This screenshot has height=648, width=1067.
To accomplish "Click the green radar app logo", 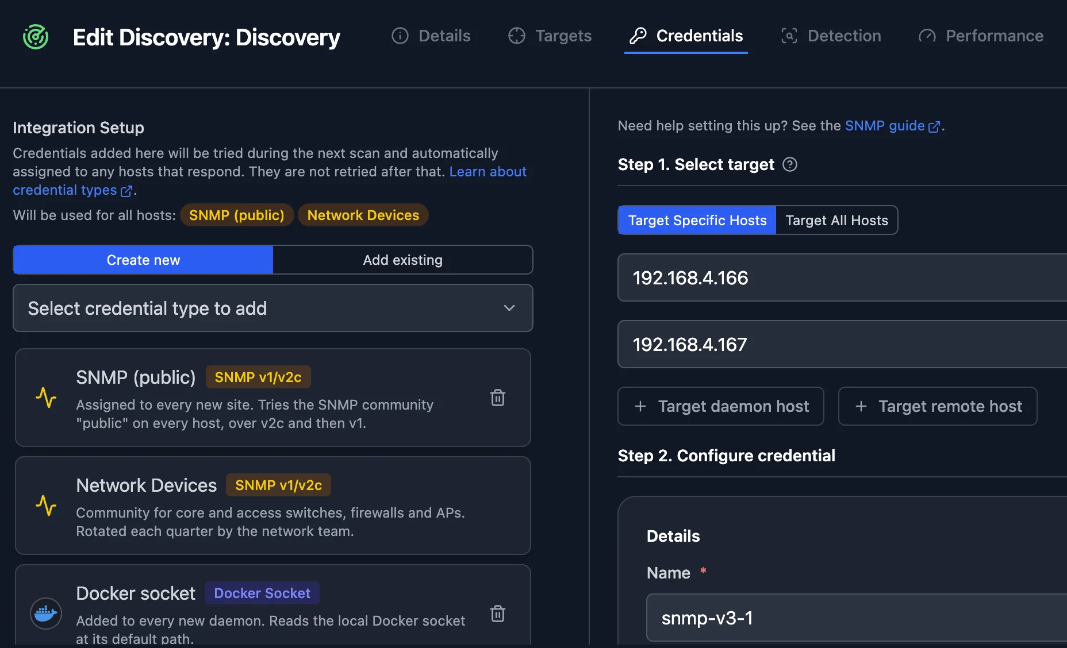I will (36, 37).
